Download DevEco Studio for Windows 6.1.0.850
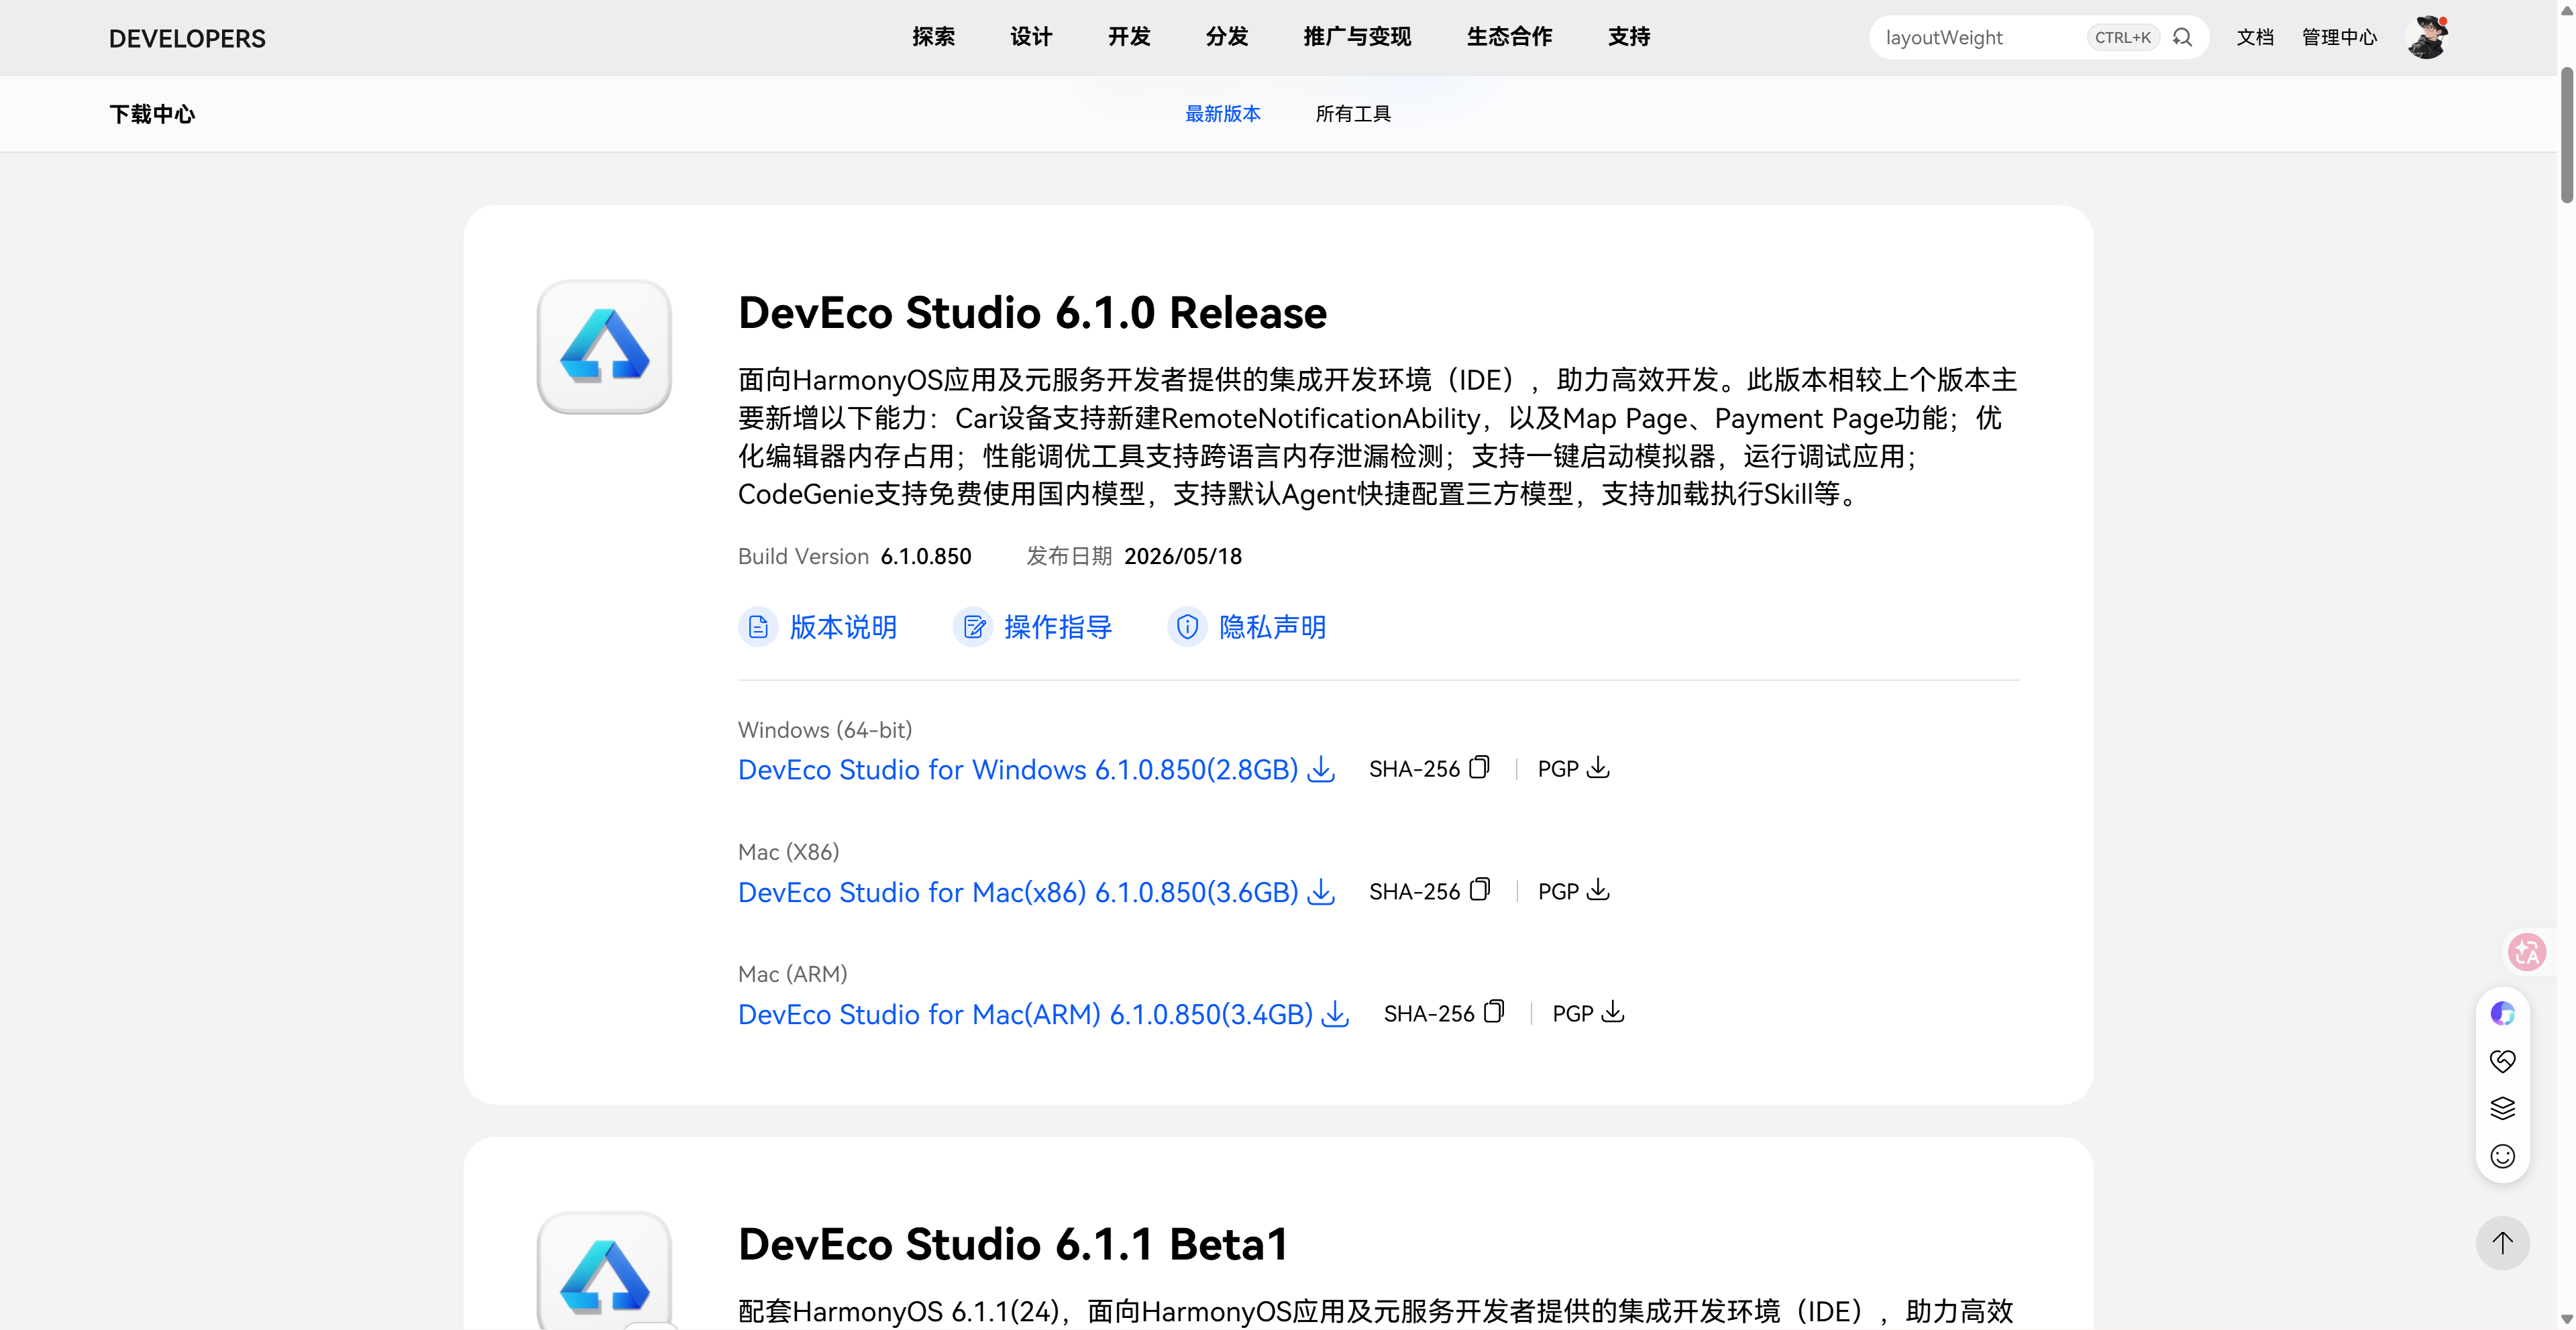This screenshot has width=2576, height=1330. pos(1018,770)
